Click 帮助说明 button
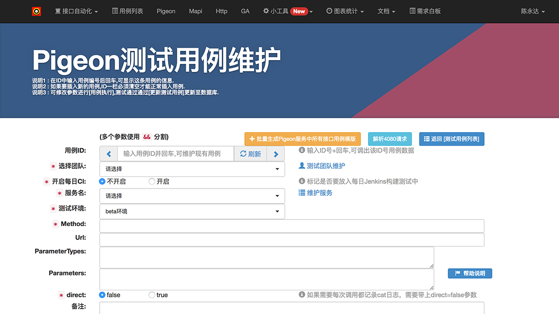This screenshot has width=559, height=314. (470, 273)
